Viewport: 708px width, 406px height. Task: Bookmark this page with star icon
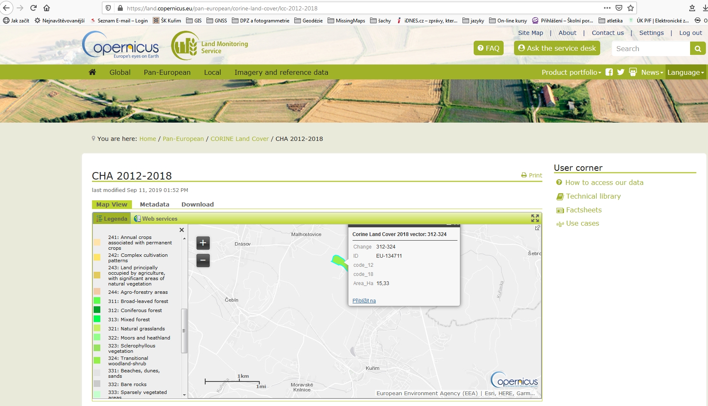(631, 8)
